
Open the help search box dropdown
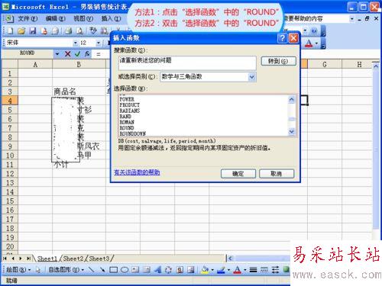[351, 18]
